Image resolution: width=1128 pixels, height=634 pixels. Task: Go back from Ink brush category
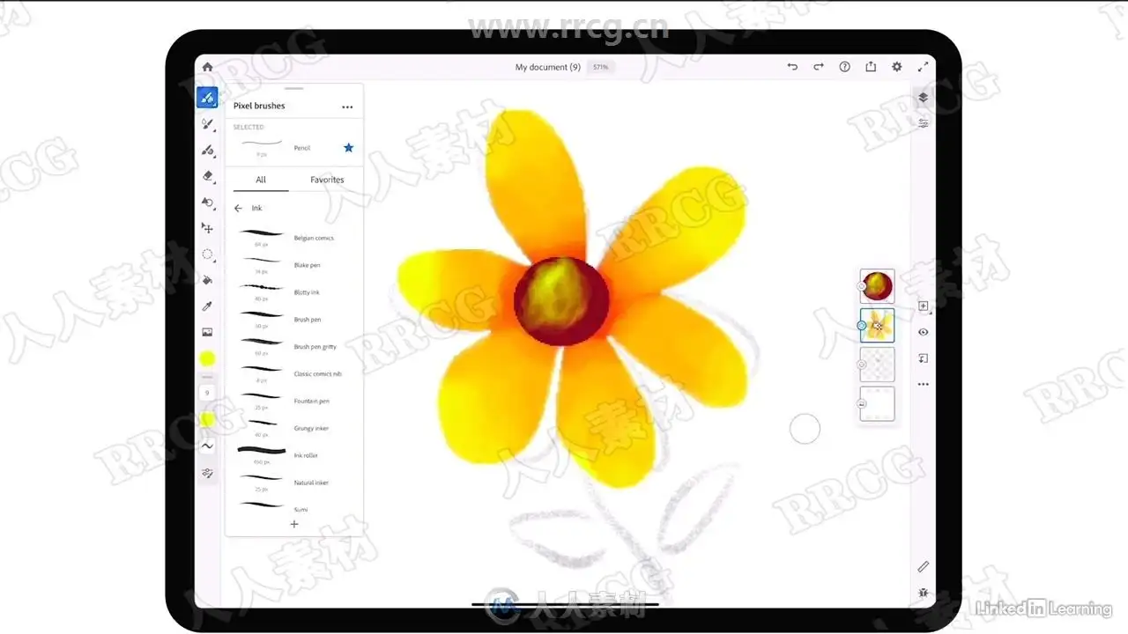[x=238, y=209]
